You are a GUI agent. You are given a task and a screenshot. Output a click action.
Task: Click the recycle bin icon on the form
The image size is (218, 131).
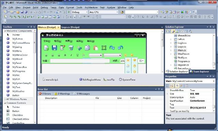pos(71,48)
